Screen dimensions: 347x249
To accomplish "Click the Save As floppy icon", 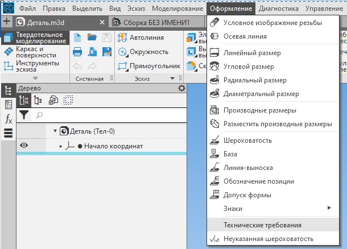I will (107, 52).
